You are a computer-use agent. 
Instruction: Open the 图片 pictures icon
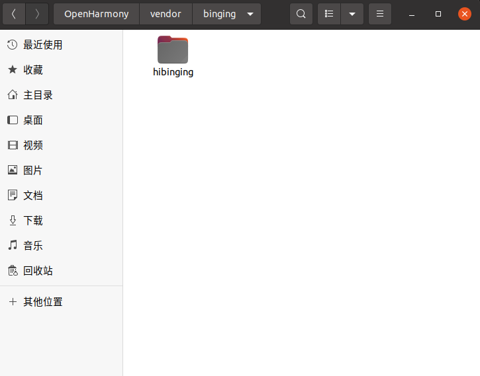pyautogui.click(x=13, y=170)
